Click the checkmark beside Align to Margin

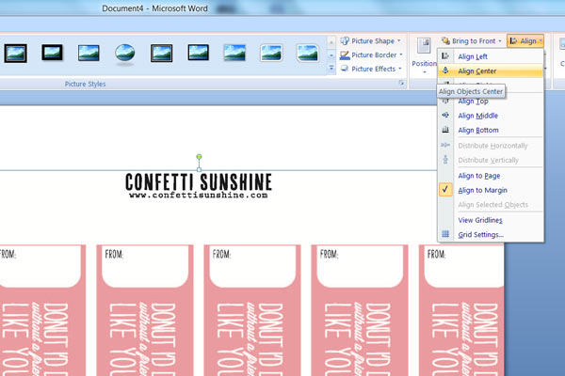point(445,190)
